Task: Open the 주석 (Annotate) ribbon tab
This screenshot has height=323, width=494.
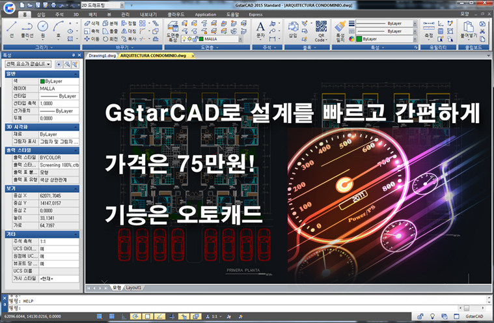Action: pyautogui.click(x=59, y=14)
